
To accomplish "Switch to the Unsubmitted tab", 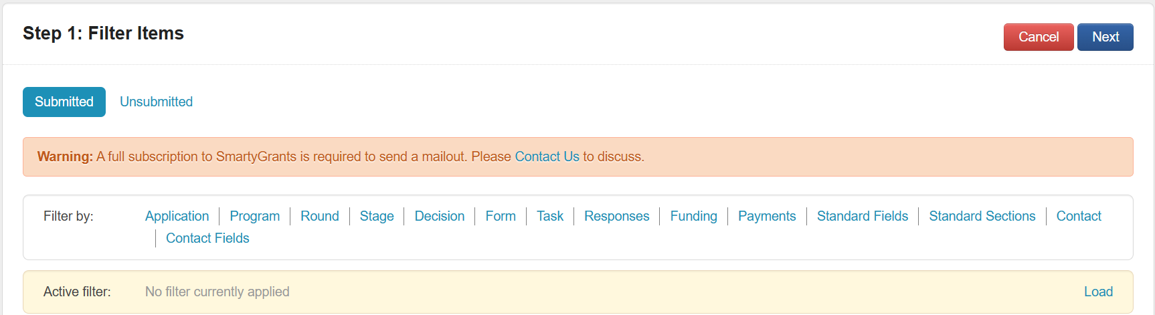I will (x=156, y=102).
